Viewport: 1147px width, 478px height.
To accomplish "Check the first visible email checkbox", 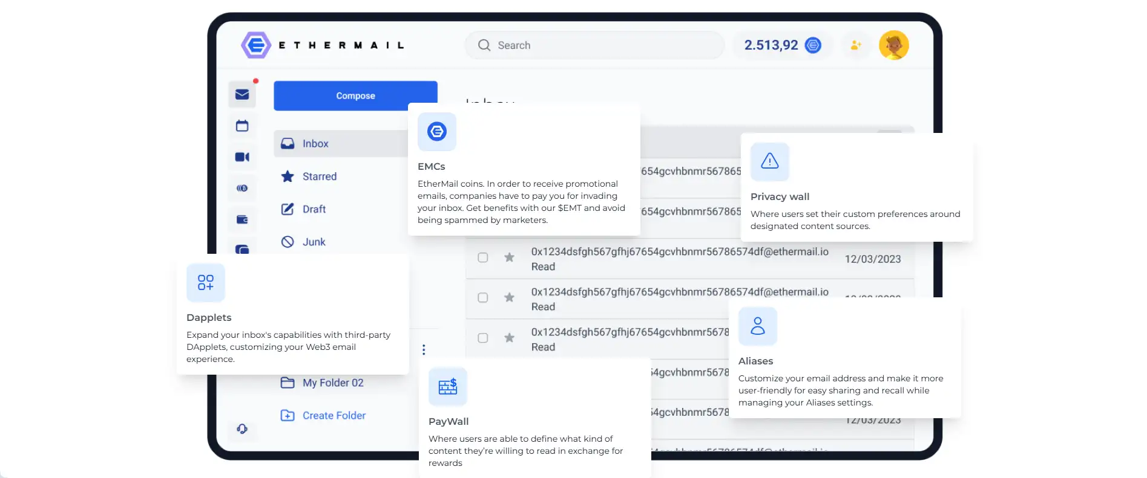I will 483,257.
